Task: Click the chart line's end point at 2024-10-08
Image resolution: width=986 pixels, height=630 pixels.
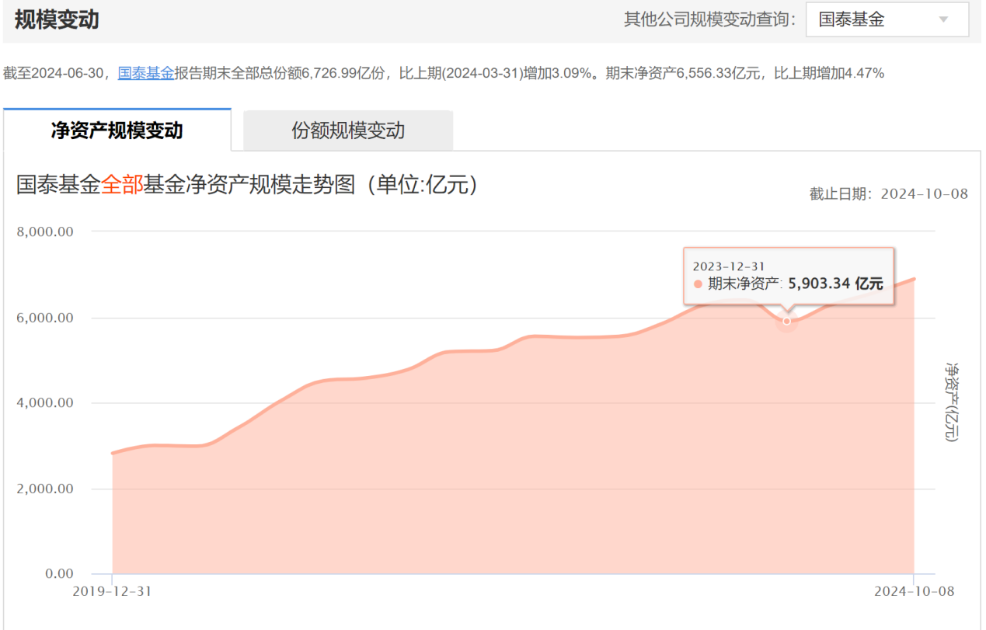Action: pyautogui.click(x=914, y=279)
